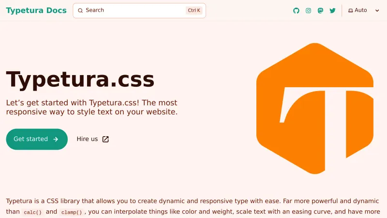Click the Twitter bird icon
Screen dimensions: 387x218
point(332,10)
